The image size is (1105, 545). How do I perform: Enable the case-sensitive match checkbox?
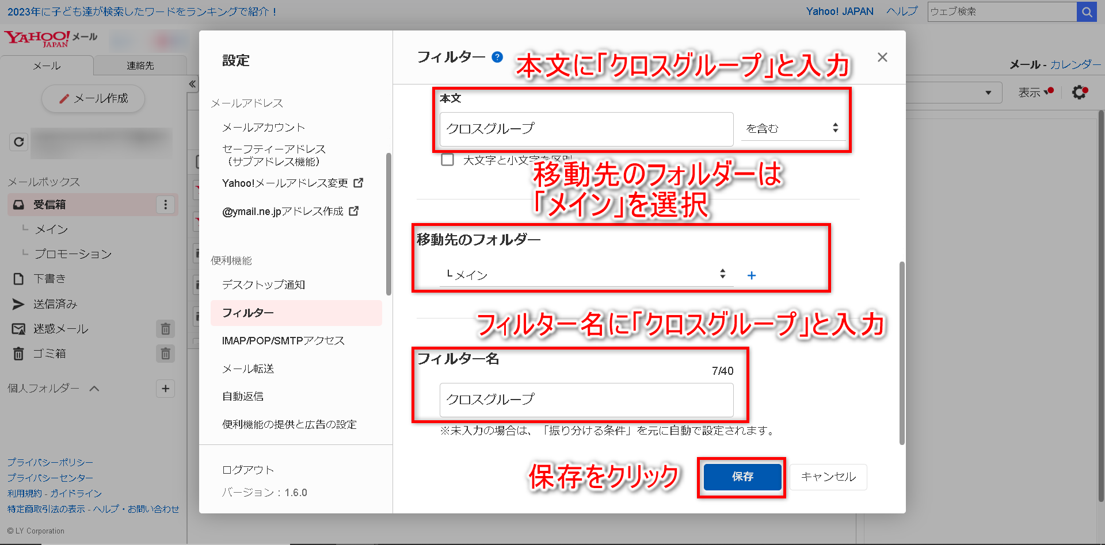pyautogui.click(x=447, y=160)
